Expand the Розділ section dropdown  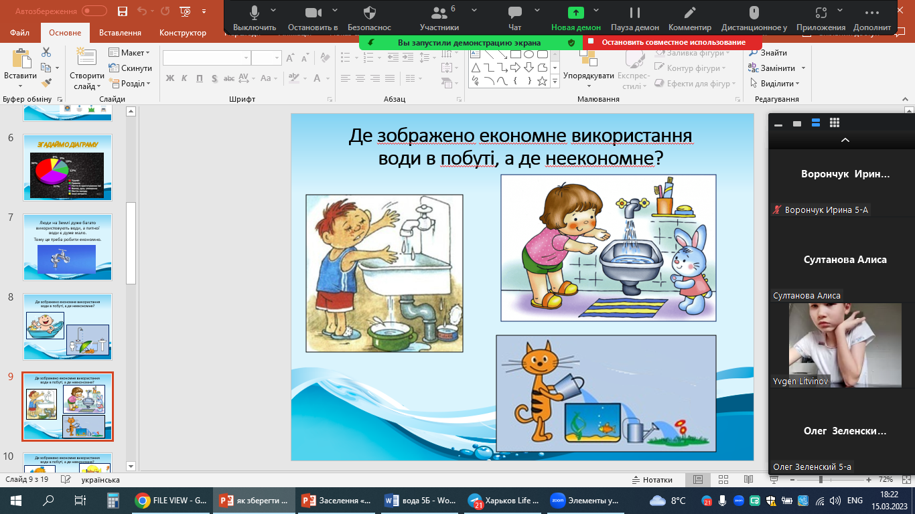click(131, 84)
